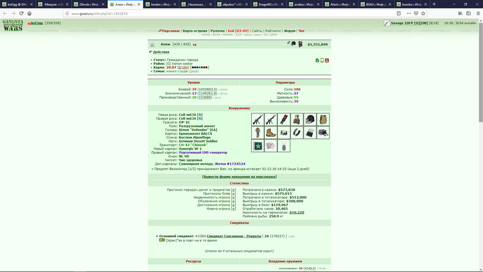Click the Alpenflage suit item icon
Image resolution: width=483 pixels, height=272 pixels.
click(x=258, y=133)
